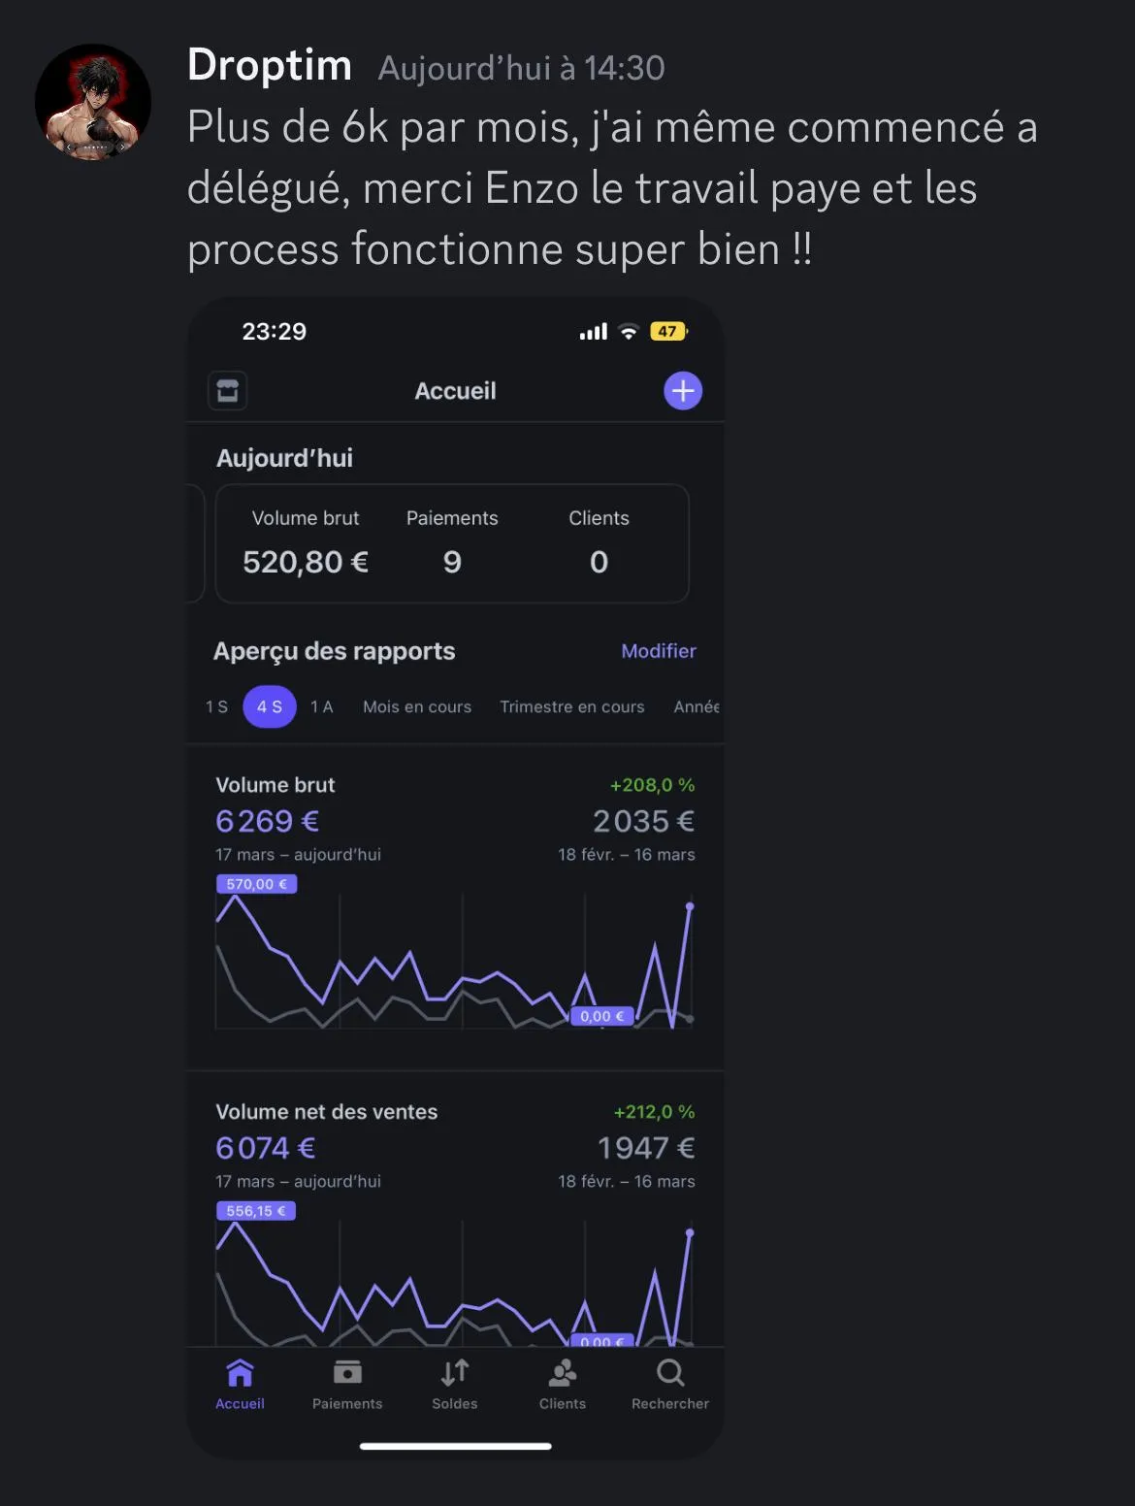Open the Clients tab icon
Image resolution: width=1135 pixels, height=1506 pixels.
[x=563, y=1373]
